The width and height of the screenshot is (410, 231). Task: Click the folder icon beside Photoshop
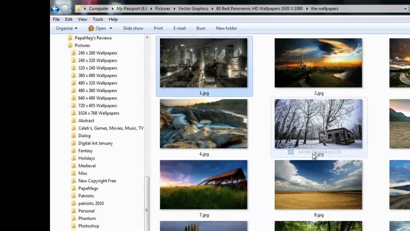73,226
